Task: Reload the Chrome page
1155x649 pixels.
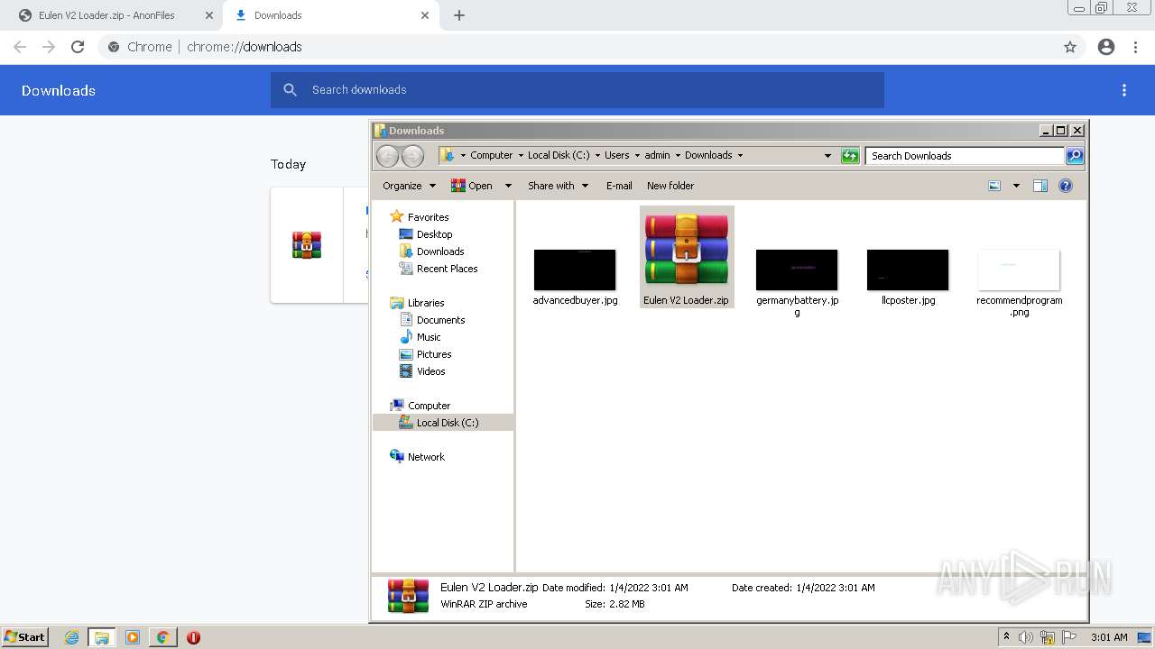Action: pos(78,47)
